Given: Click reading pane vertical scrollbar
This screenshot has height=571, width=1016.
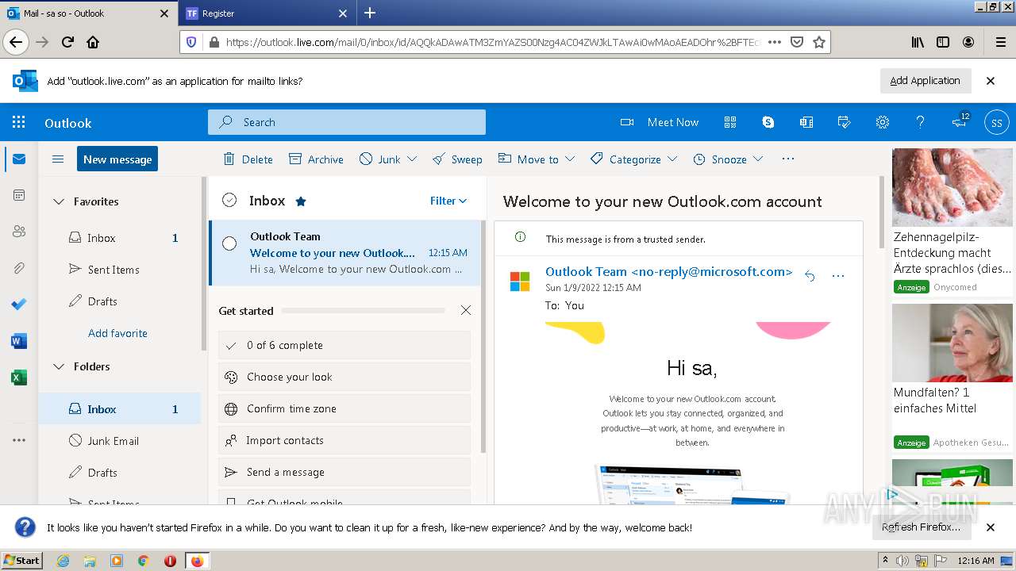Looking at the screenshot, I should 881,213.
